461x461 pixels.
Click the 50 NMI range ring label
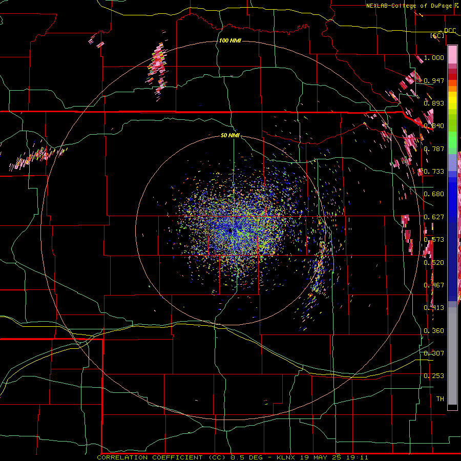pyautogui.click(x=230, y=135)
